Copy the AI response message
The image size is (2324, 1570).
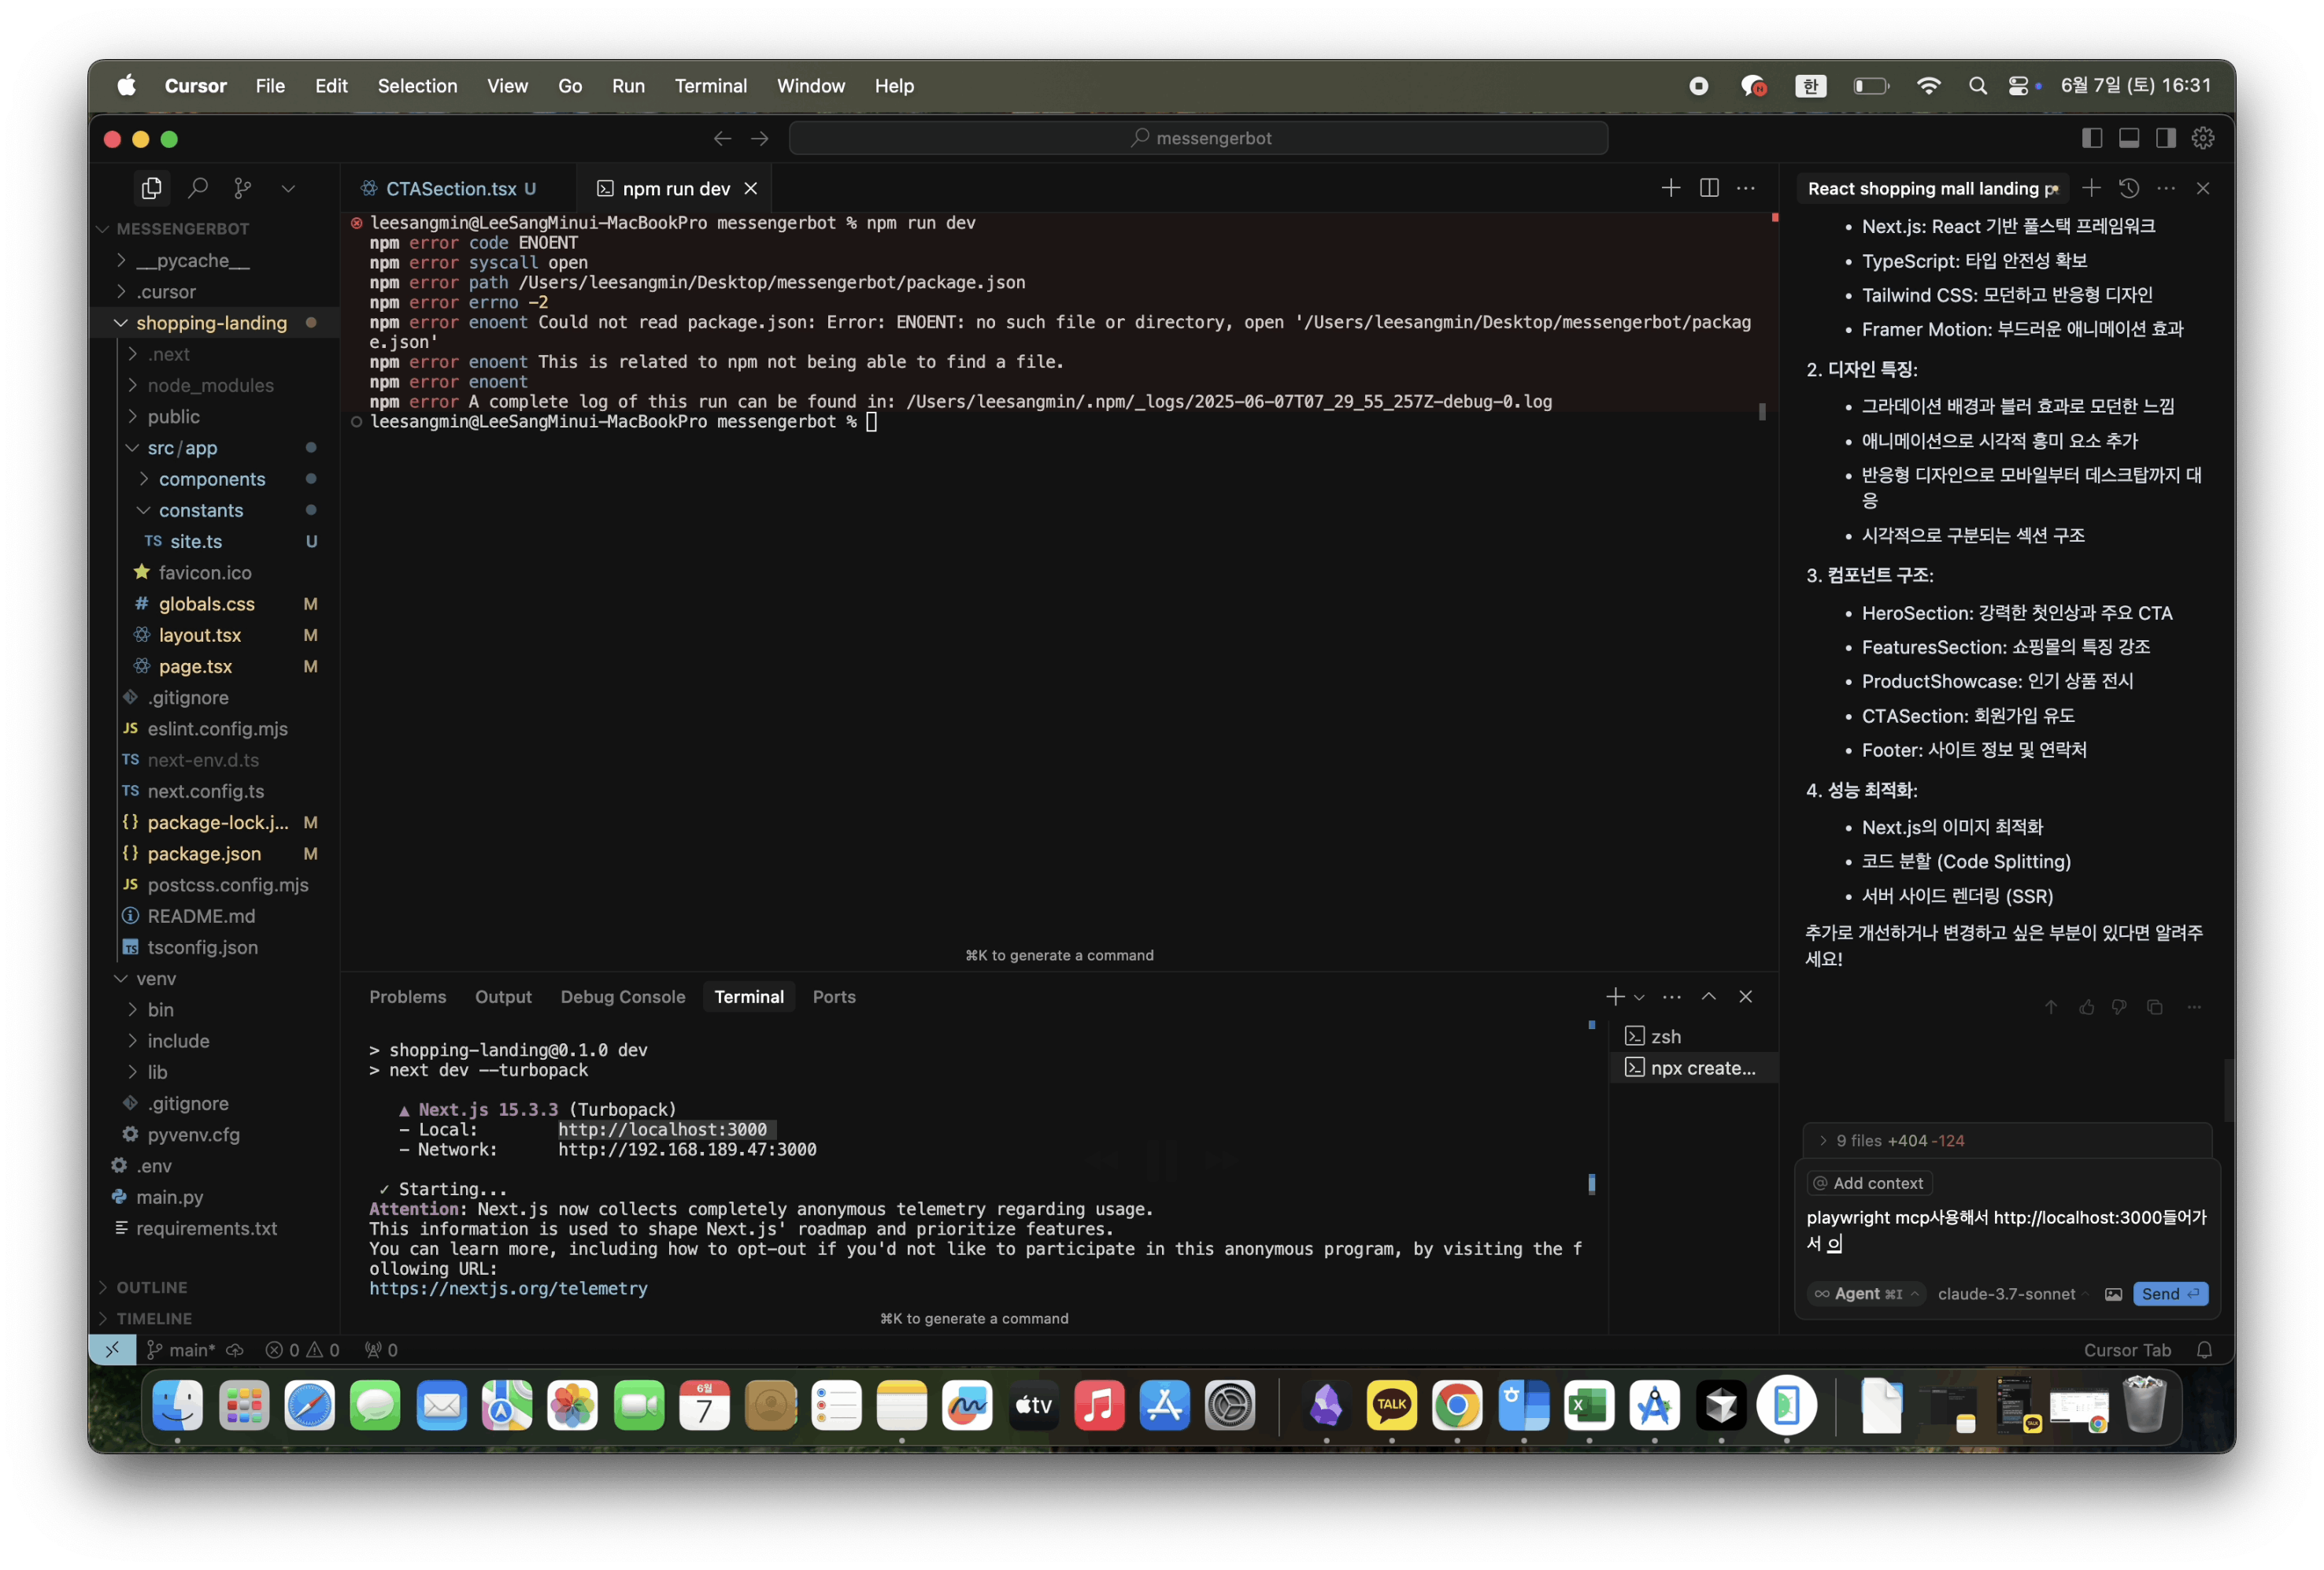pyautogui.click(x=2155, y=1007)
